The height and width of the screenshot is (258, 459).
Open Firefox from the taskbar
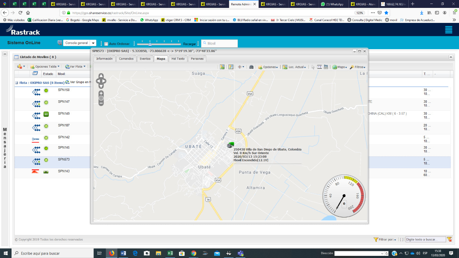click(111, 253)
